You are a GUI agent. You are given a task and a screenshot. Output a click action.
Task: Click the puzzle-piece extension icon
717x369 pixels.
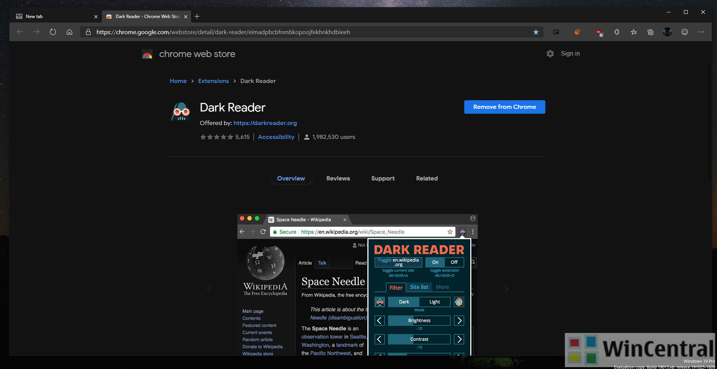click(617, 32)
